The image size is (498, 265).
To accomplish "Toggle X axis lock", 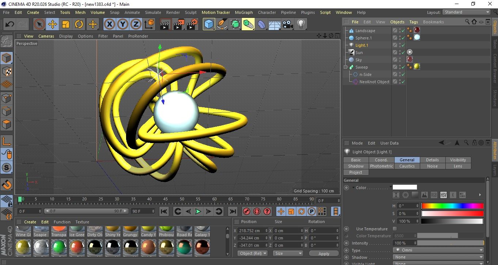I will [109, 24].
